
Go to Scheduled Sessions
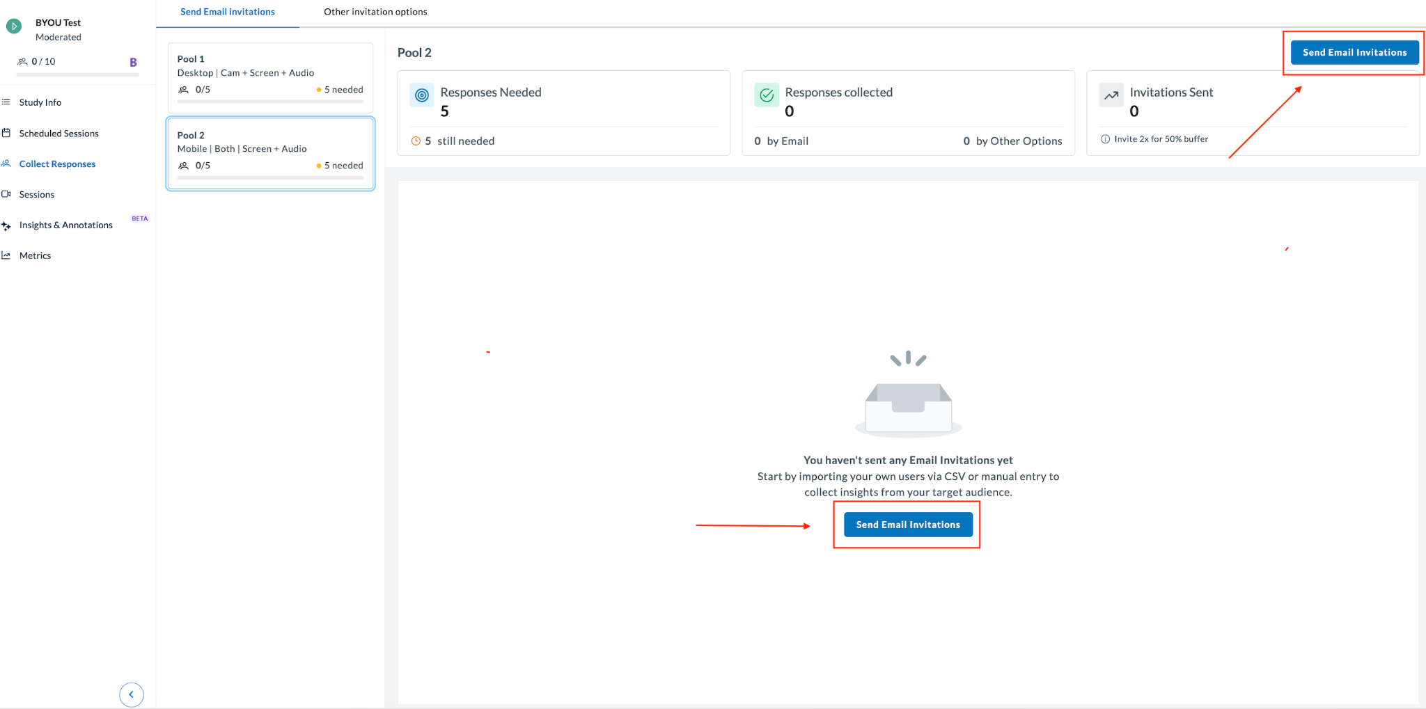pyautogui.click(x=59, y=133)
